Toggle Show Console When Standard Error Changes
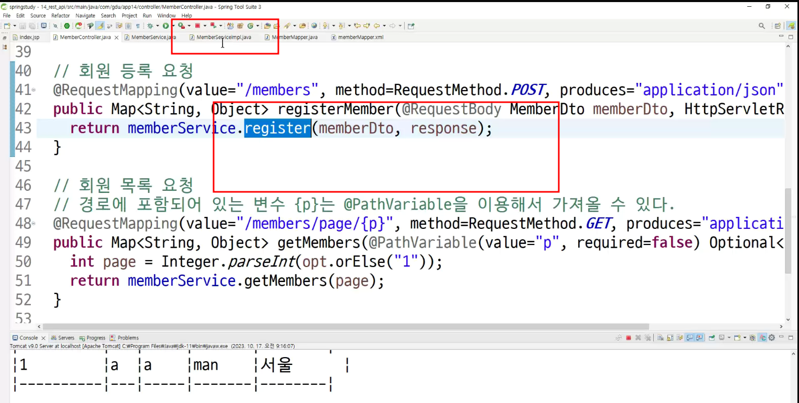Image resolution: width=799 pixels, height=403 pixels. click(699, 338)
